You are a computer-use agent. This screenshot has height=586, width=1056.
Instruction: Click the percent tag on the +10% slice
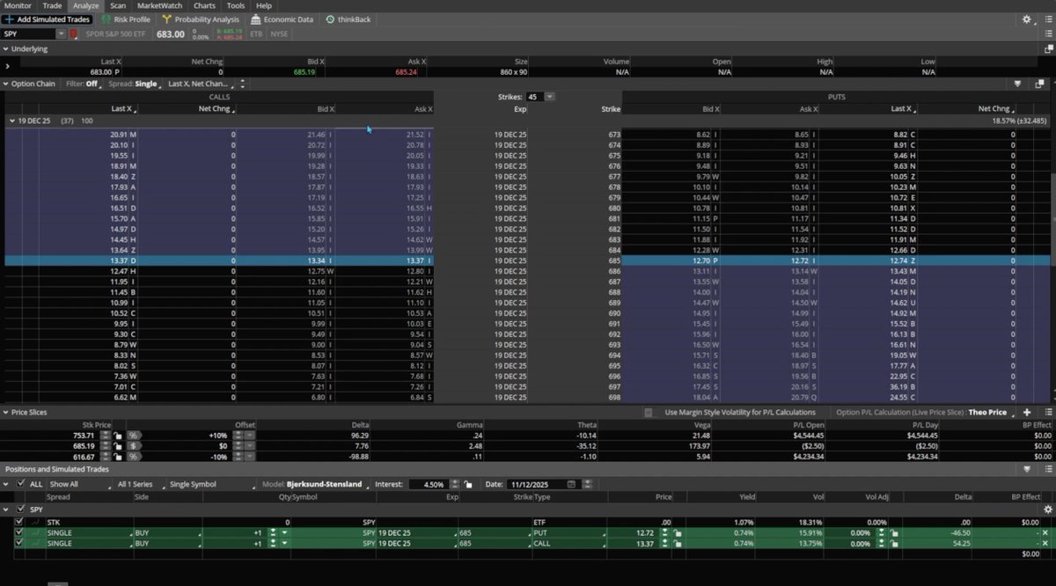click(x=135, y=435)
